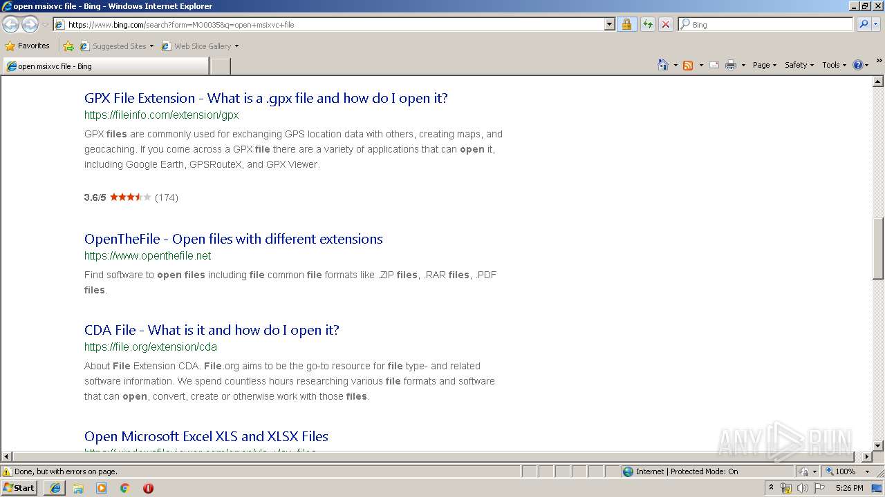
Task: Click the horizontal scrollbar right arrow
Action: click(867, 457)
